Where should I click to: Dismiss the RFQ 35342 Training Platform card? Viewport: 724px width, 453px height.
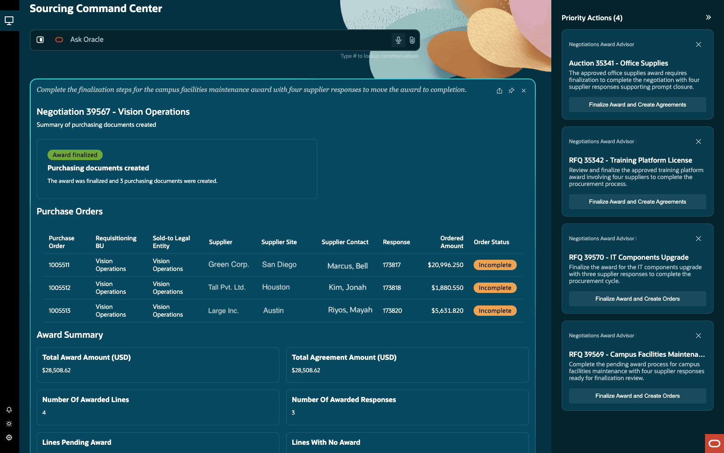[699, 142]
